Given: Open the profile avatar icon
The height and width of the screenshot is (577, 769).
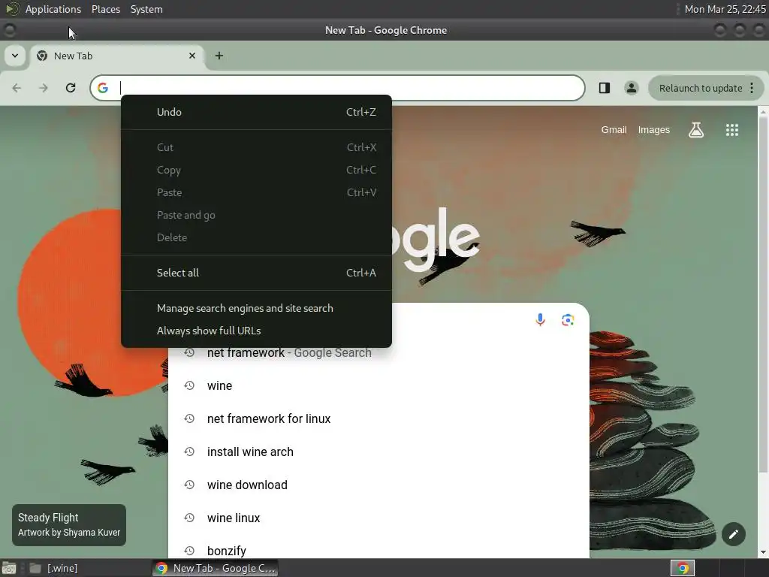Looking at the screenshot, I should point(631,88).
